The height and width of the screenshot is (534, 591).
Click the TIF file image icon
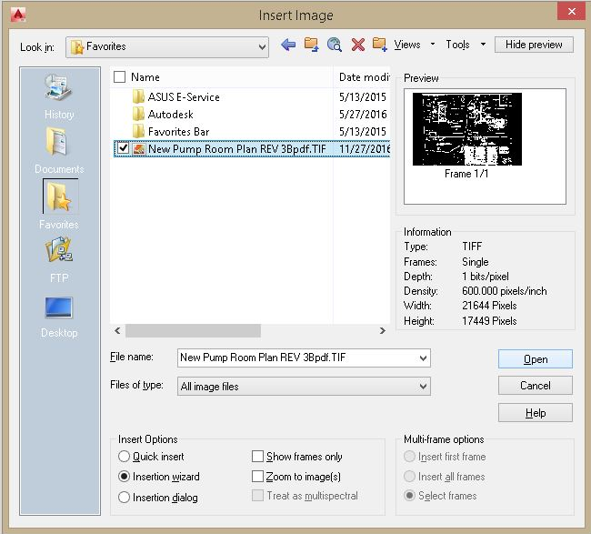pyautogui.click(x=139, y=149)
